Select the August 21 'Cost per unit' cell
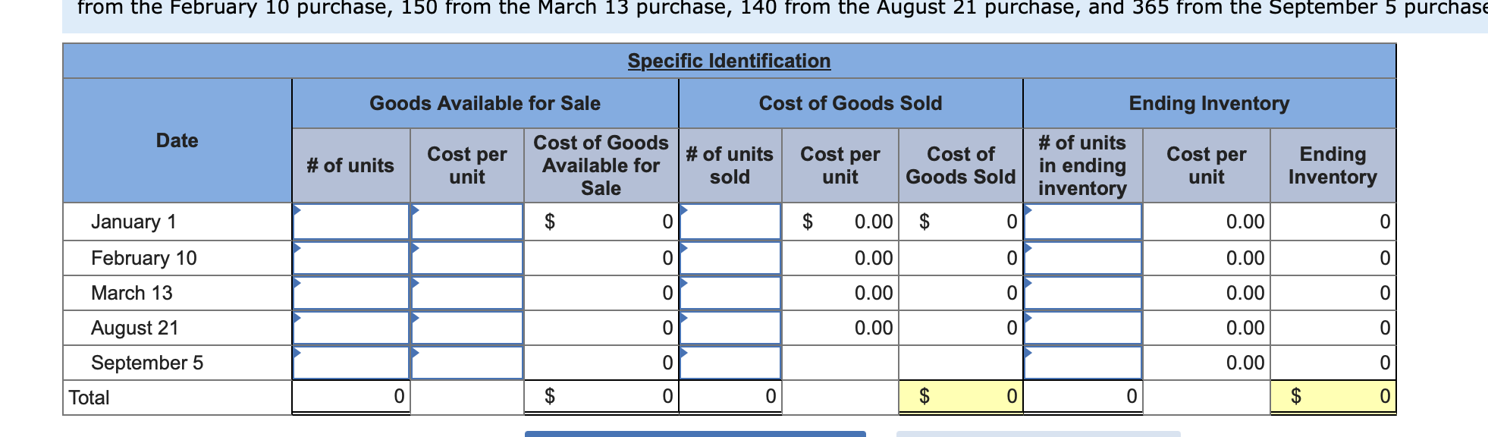The width and height of the screenshot is (1488, 437). 466,328
